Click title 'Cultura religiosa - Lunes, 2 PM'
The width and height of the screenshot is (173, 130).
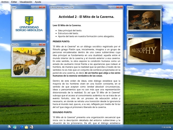[x=62, y=7]
